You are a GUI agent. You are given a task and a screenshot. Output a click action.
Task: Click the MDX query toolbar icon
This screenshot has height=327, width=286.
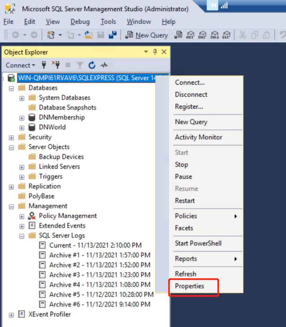pos(190,35)
